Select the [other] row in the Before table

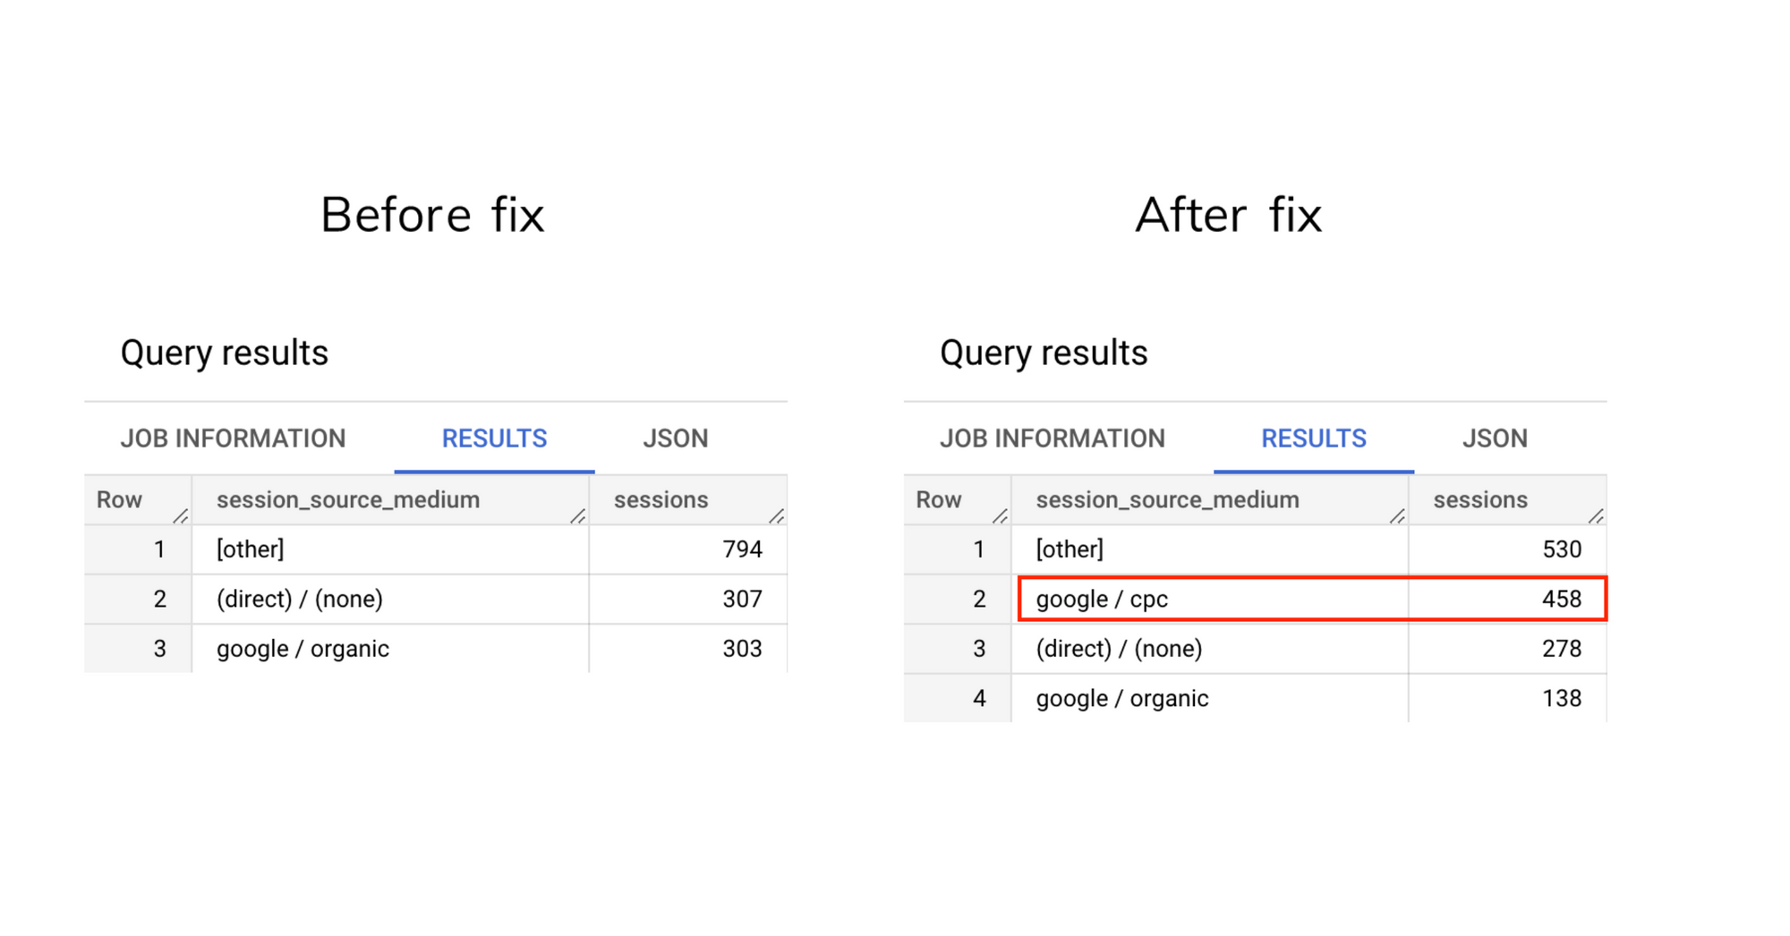[251, 549]
